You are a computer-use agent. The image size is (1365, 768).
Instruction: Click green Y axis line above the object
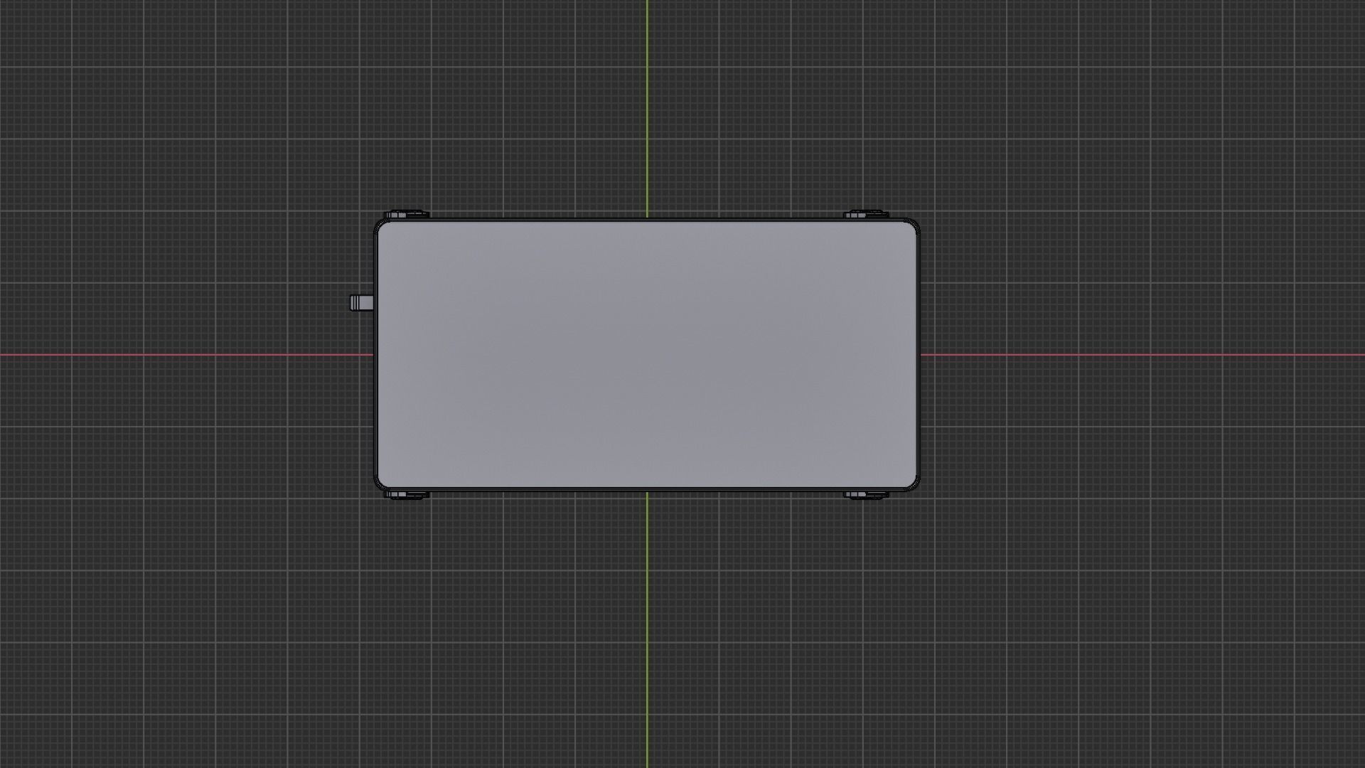tap(647, 107)
